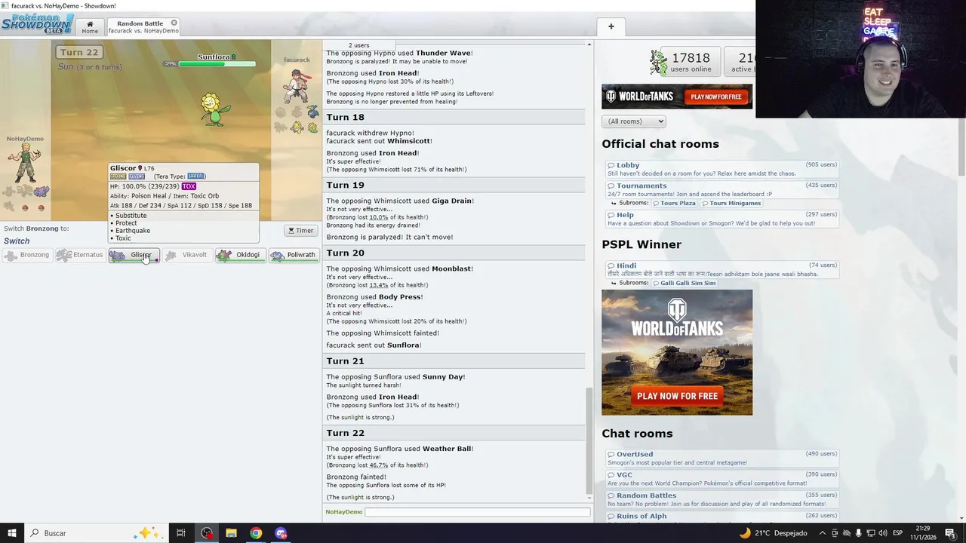Open the Home tab
The height and width of the screenshot is (543, 966).
click(x=90, y=27)
